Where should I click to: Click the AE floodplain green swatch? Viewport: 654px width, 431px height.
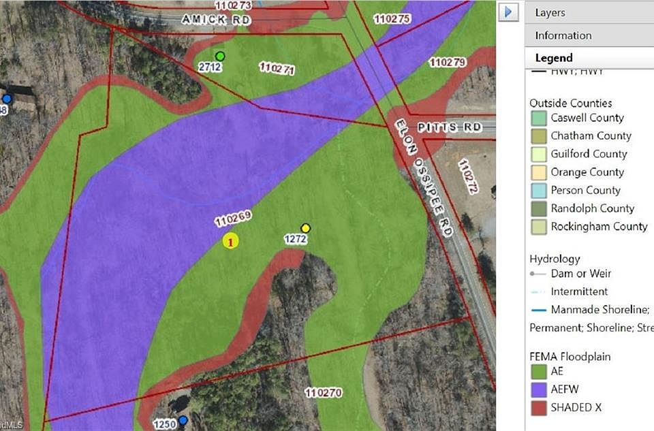pos(538,372)
